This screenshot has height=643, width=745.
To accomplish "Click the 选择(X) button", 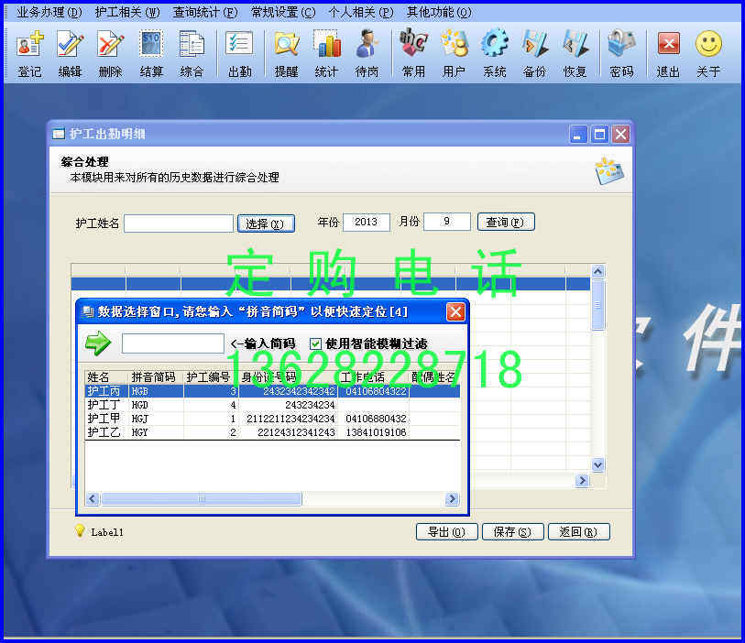I will coord(266,223).
